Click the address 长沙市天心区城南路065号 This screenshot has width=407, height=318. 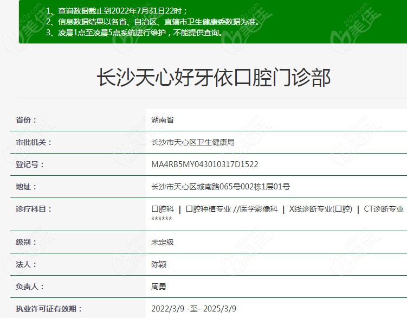pos(221,187)
